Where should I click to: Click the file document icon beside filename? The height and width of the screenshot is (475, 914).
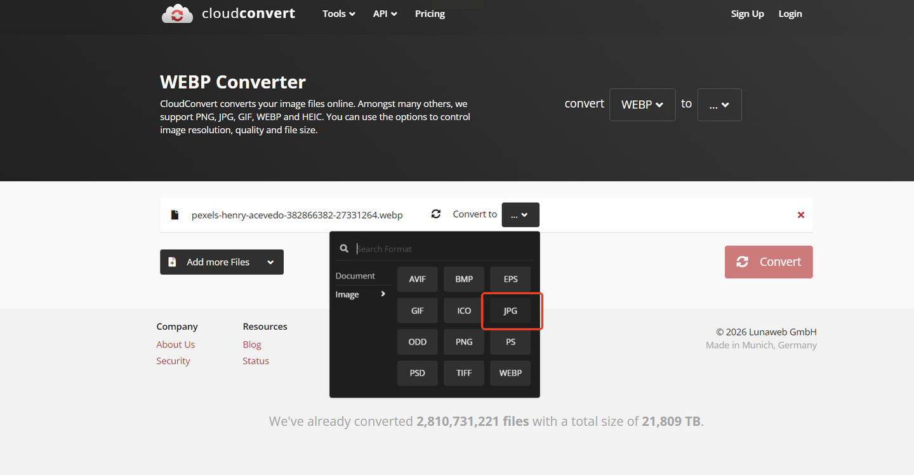click(x=175, y=215)
